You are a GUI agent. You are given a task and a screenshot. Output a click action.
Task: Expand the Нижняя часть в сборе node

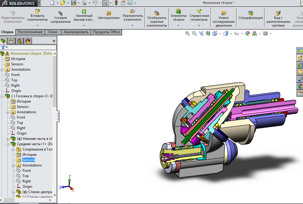[7, 139]
